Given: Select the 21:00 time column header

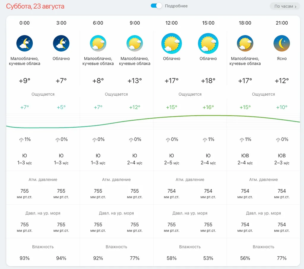Looking at the screenshot, I should pyautogui.click(x=281, y=23).
